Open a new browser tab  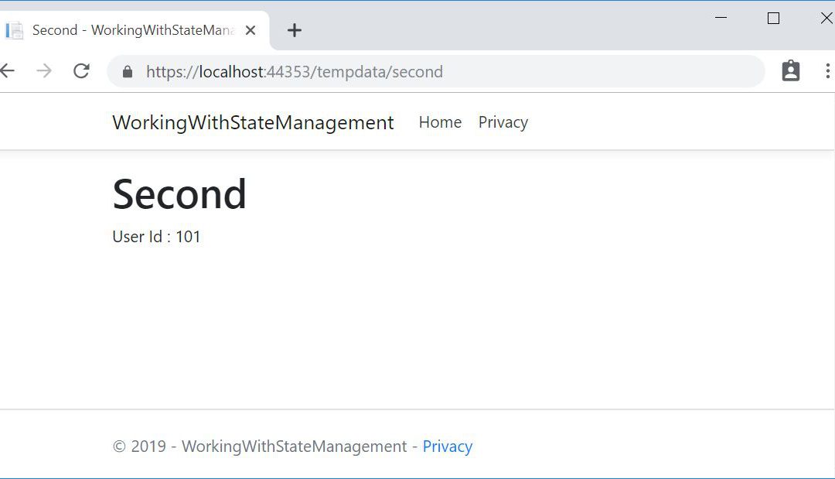pos(294,30)
